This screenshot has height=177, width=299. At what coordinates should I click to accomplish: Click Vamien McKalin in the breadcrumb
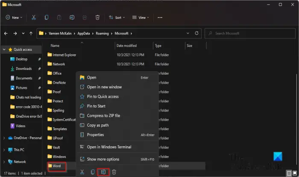pyautogui.click(x=60, y=34)
